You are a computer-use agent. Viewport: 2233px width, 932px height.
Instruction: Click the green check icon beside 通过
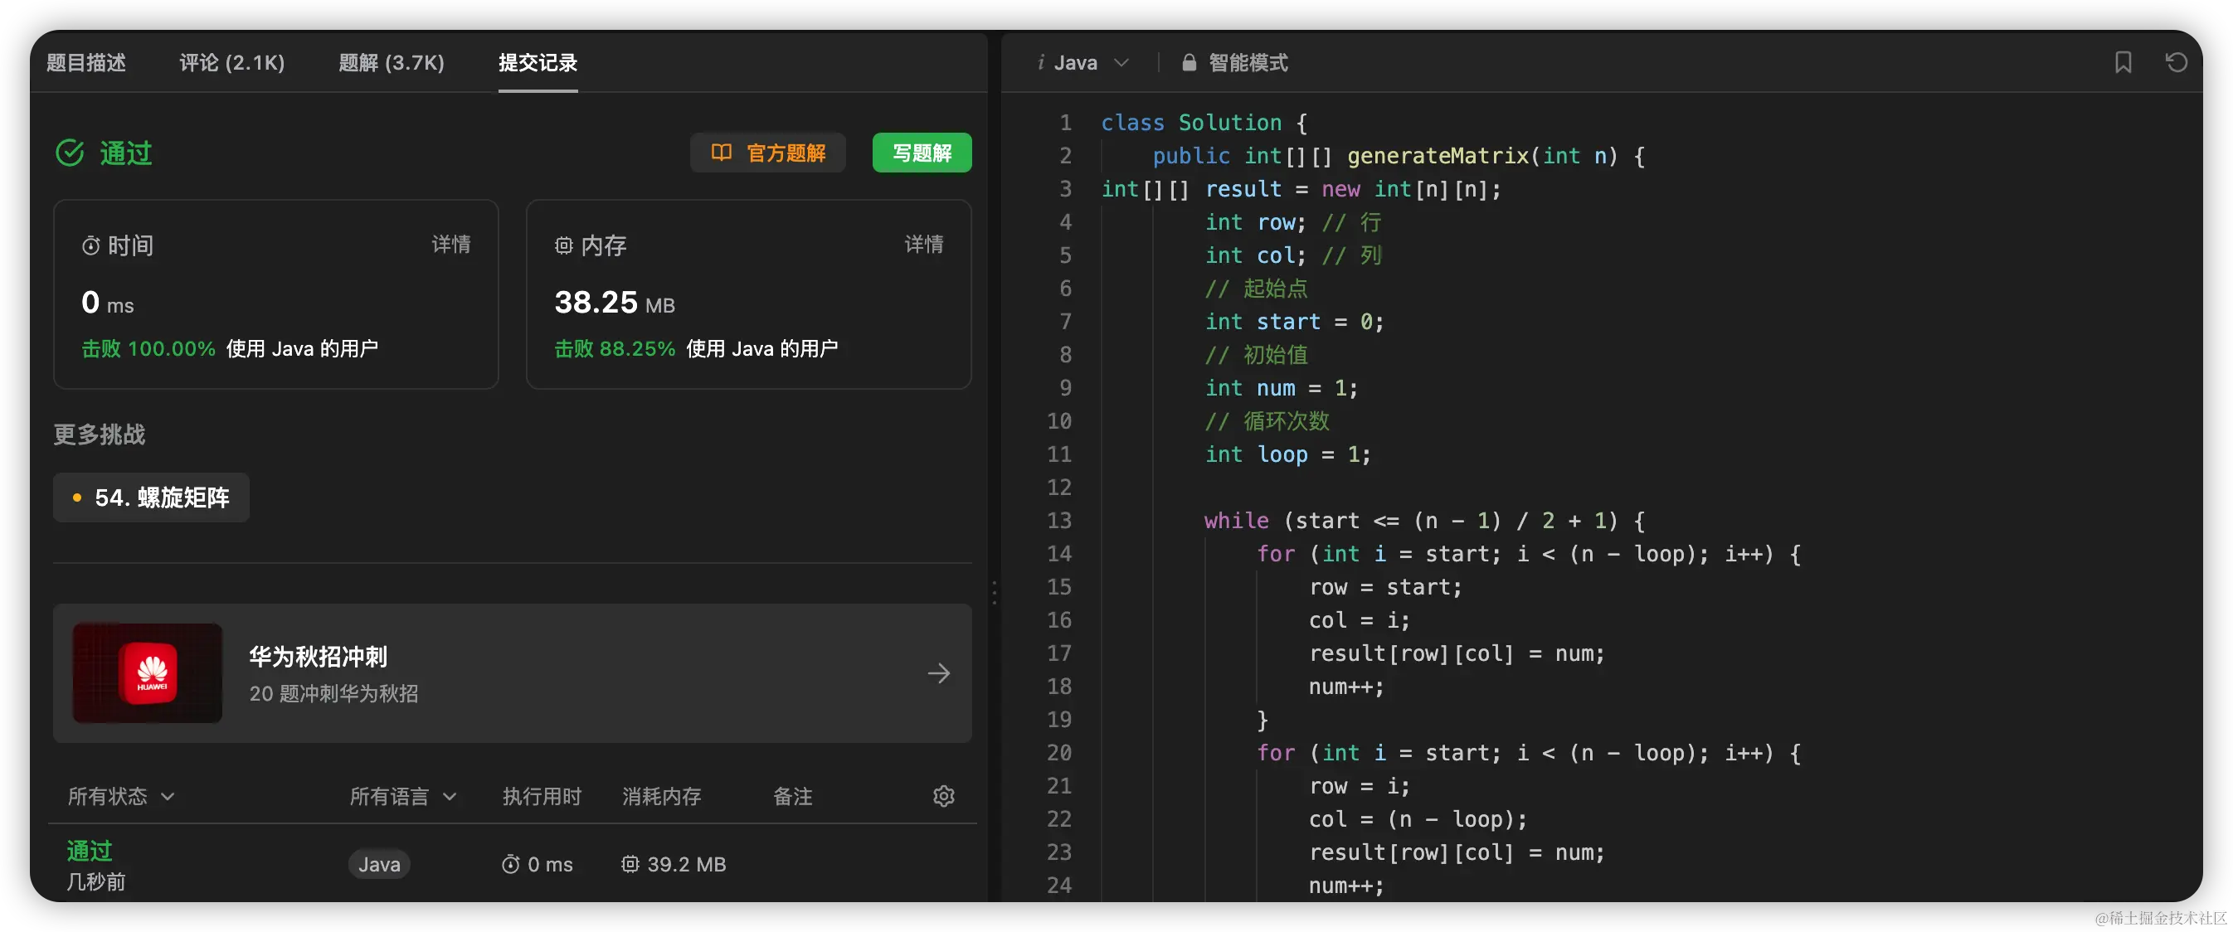click(x=71, y=153)
